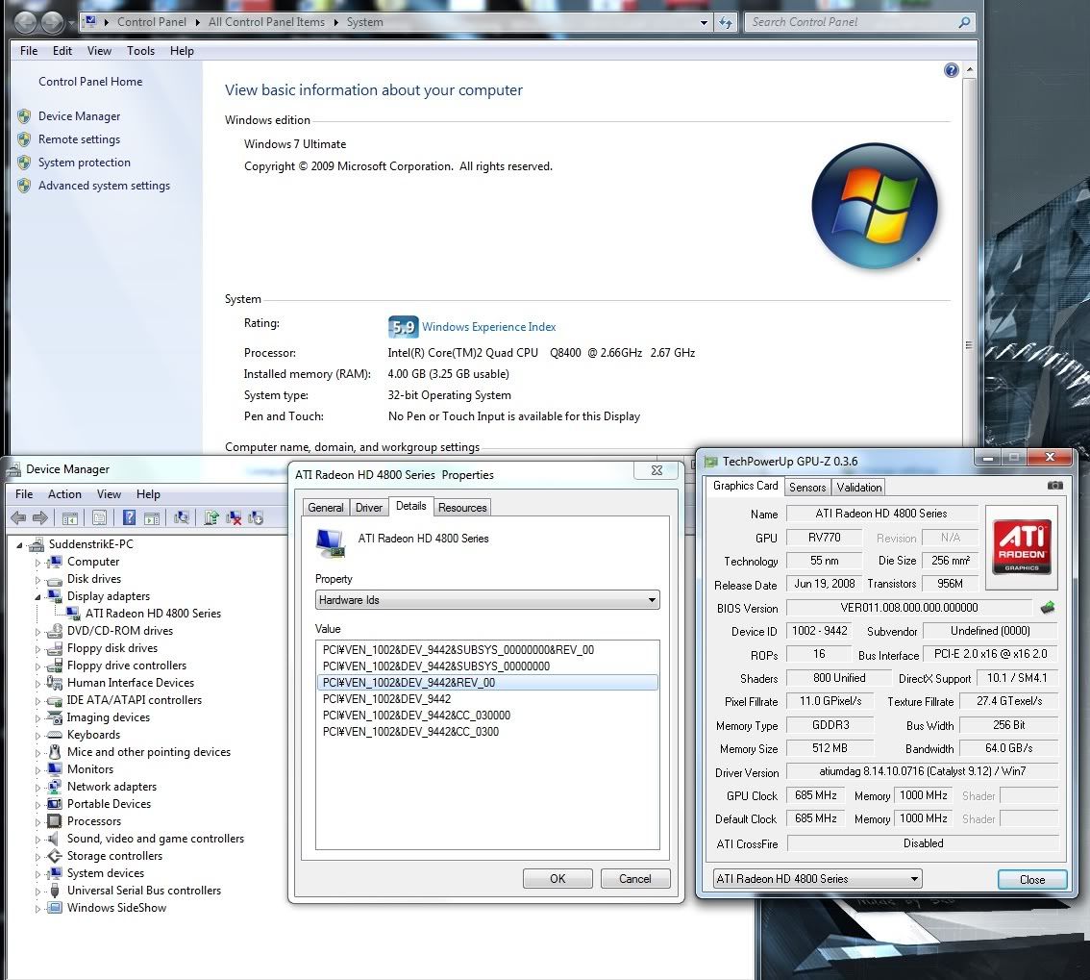Click the scroll up arrow in System window
The image size is (1090, 980).
pyautogui.click(x=969, y=70)
